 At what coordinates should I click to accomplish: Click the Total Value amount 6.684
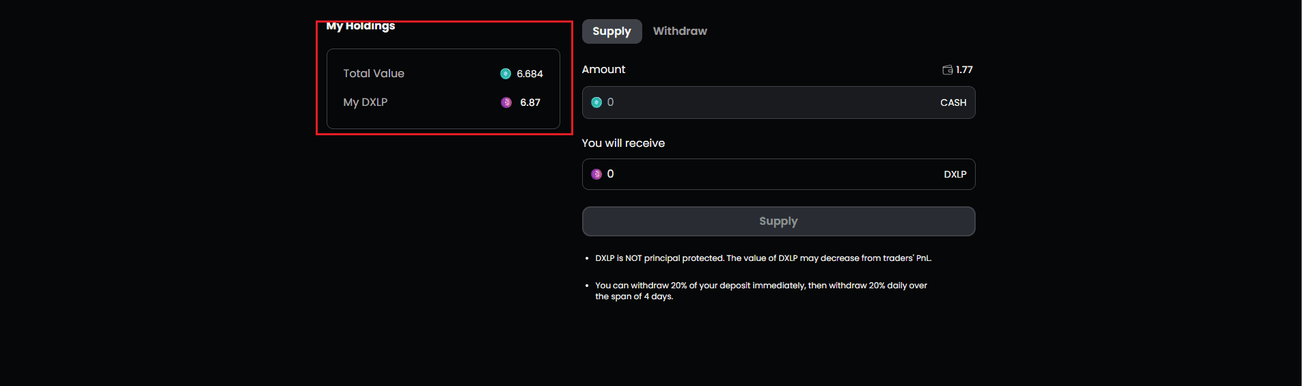530,74
